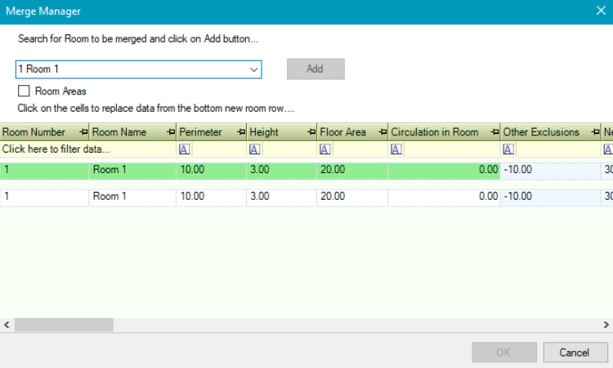Open Other Exclusions filter condition selector

pos(508,149)
